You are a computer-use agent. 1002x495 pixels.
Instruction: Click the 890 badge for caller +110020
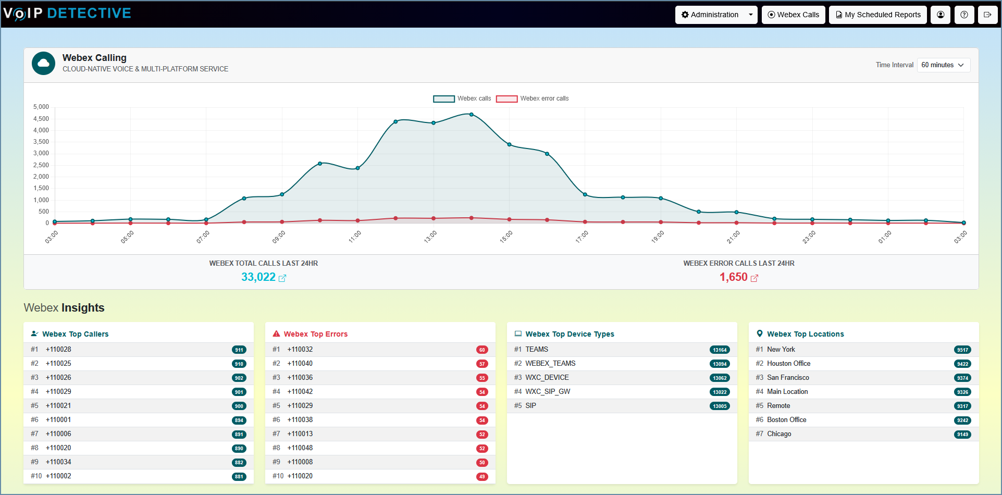pos(239,449)
